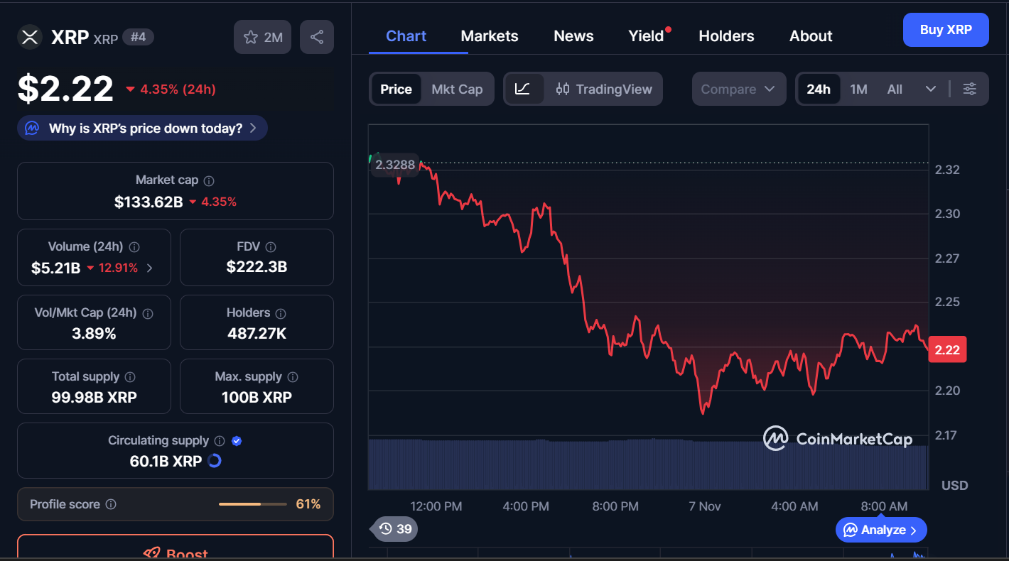Viewport: 1009px width, 561px height.
Task: Expand more time range options chevron
Action: click(931, 89)
